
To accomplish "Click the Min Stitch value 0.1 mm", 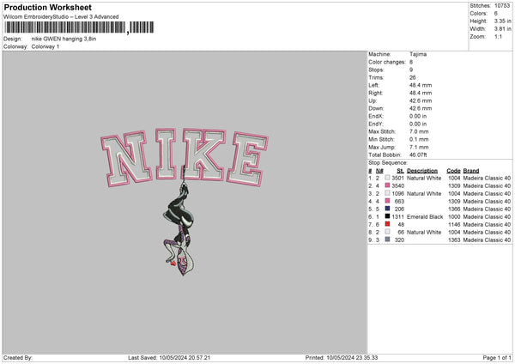I will coord(419,140).
